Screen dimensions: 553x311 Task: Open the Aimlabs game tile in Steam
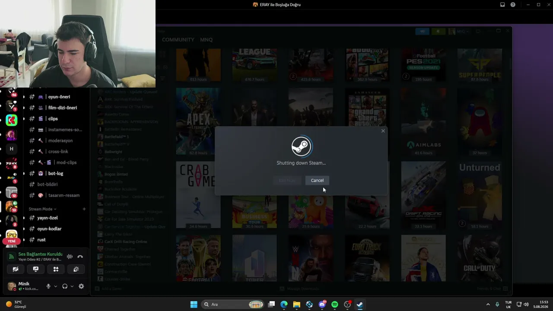point(423,121)
